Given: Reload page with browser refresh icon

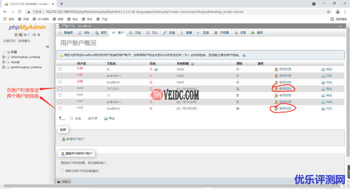Looking at the screenshot, I should click(x=20, y=12).
